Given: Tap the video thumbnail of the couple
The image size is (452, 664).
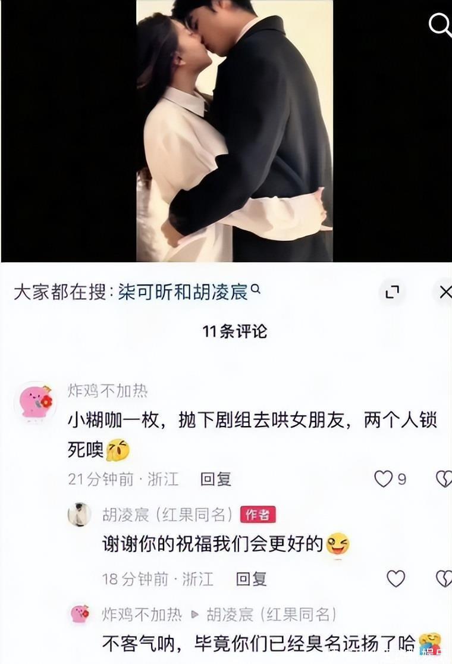Looking at the screenshot, I should pyautogui.click(x=234, y=131).
